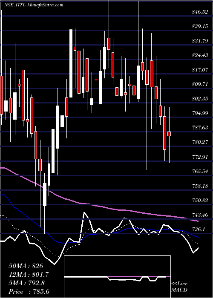The width and height of the screenshot is (213, 298).
Task: Click the 12MA : 801.7 value
Action: click(29, 275)
